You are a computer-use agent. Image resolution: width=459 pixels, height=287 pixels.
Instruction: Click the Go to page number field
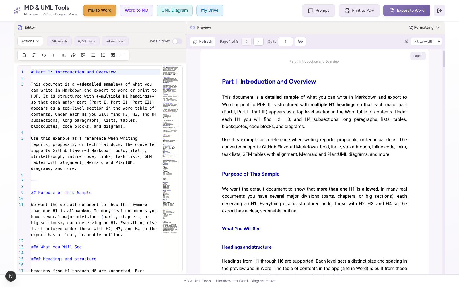pyautogui.click(x=285, y=42)
